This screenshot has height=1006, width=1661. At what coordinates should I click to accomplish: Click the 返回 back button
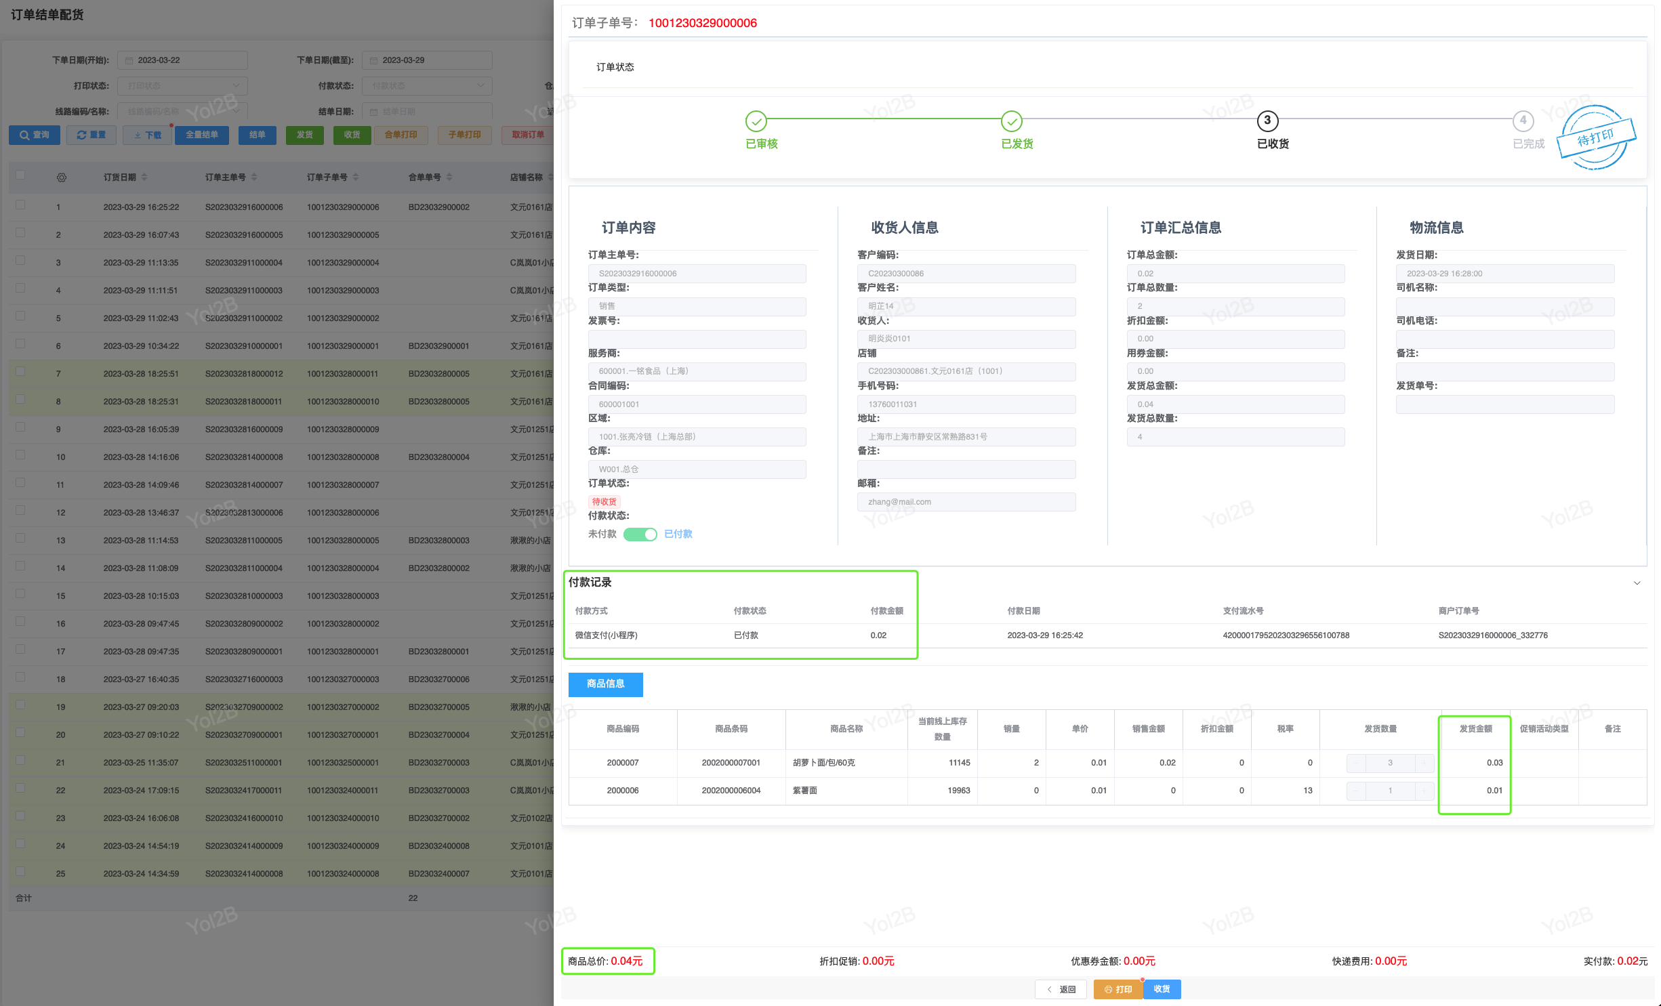1061,989
